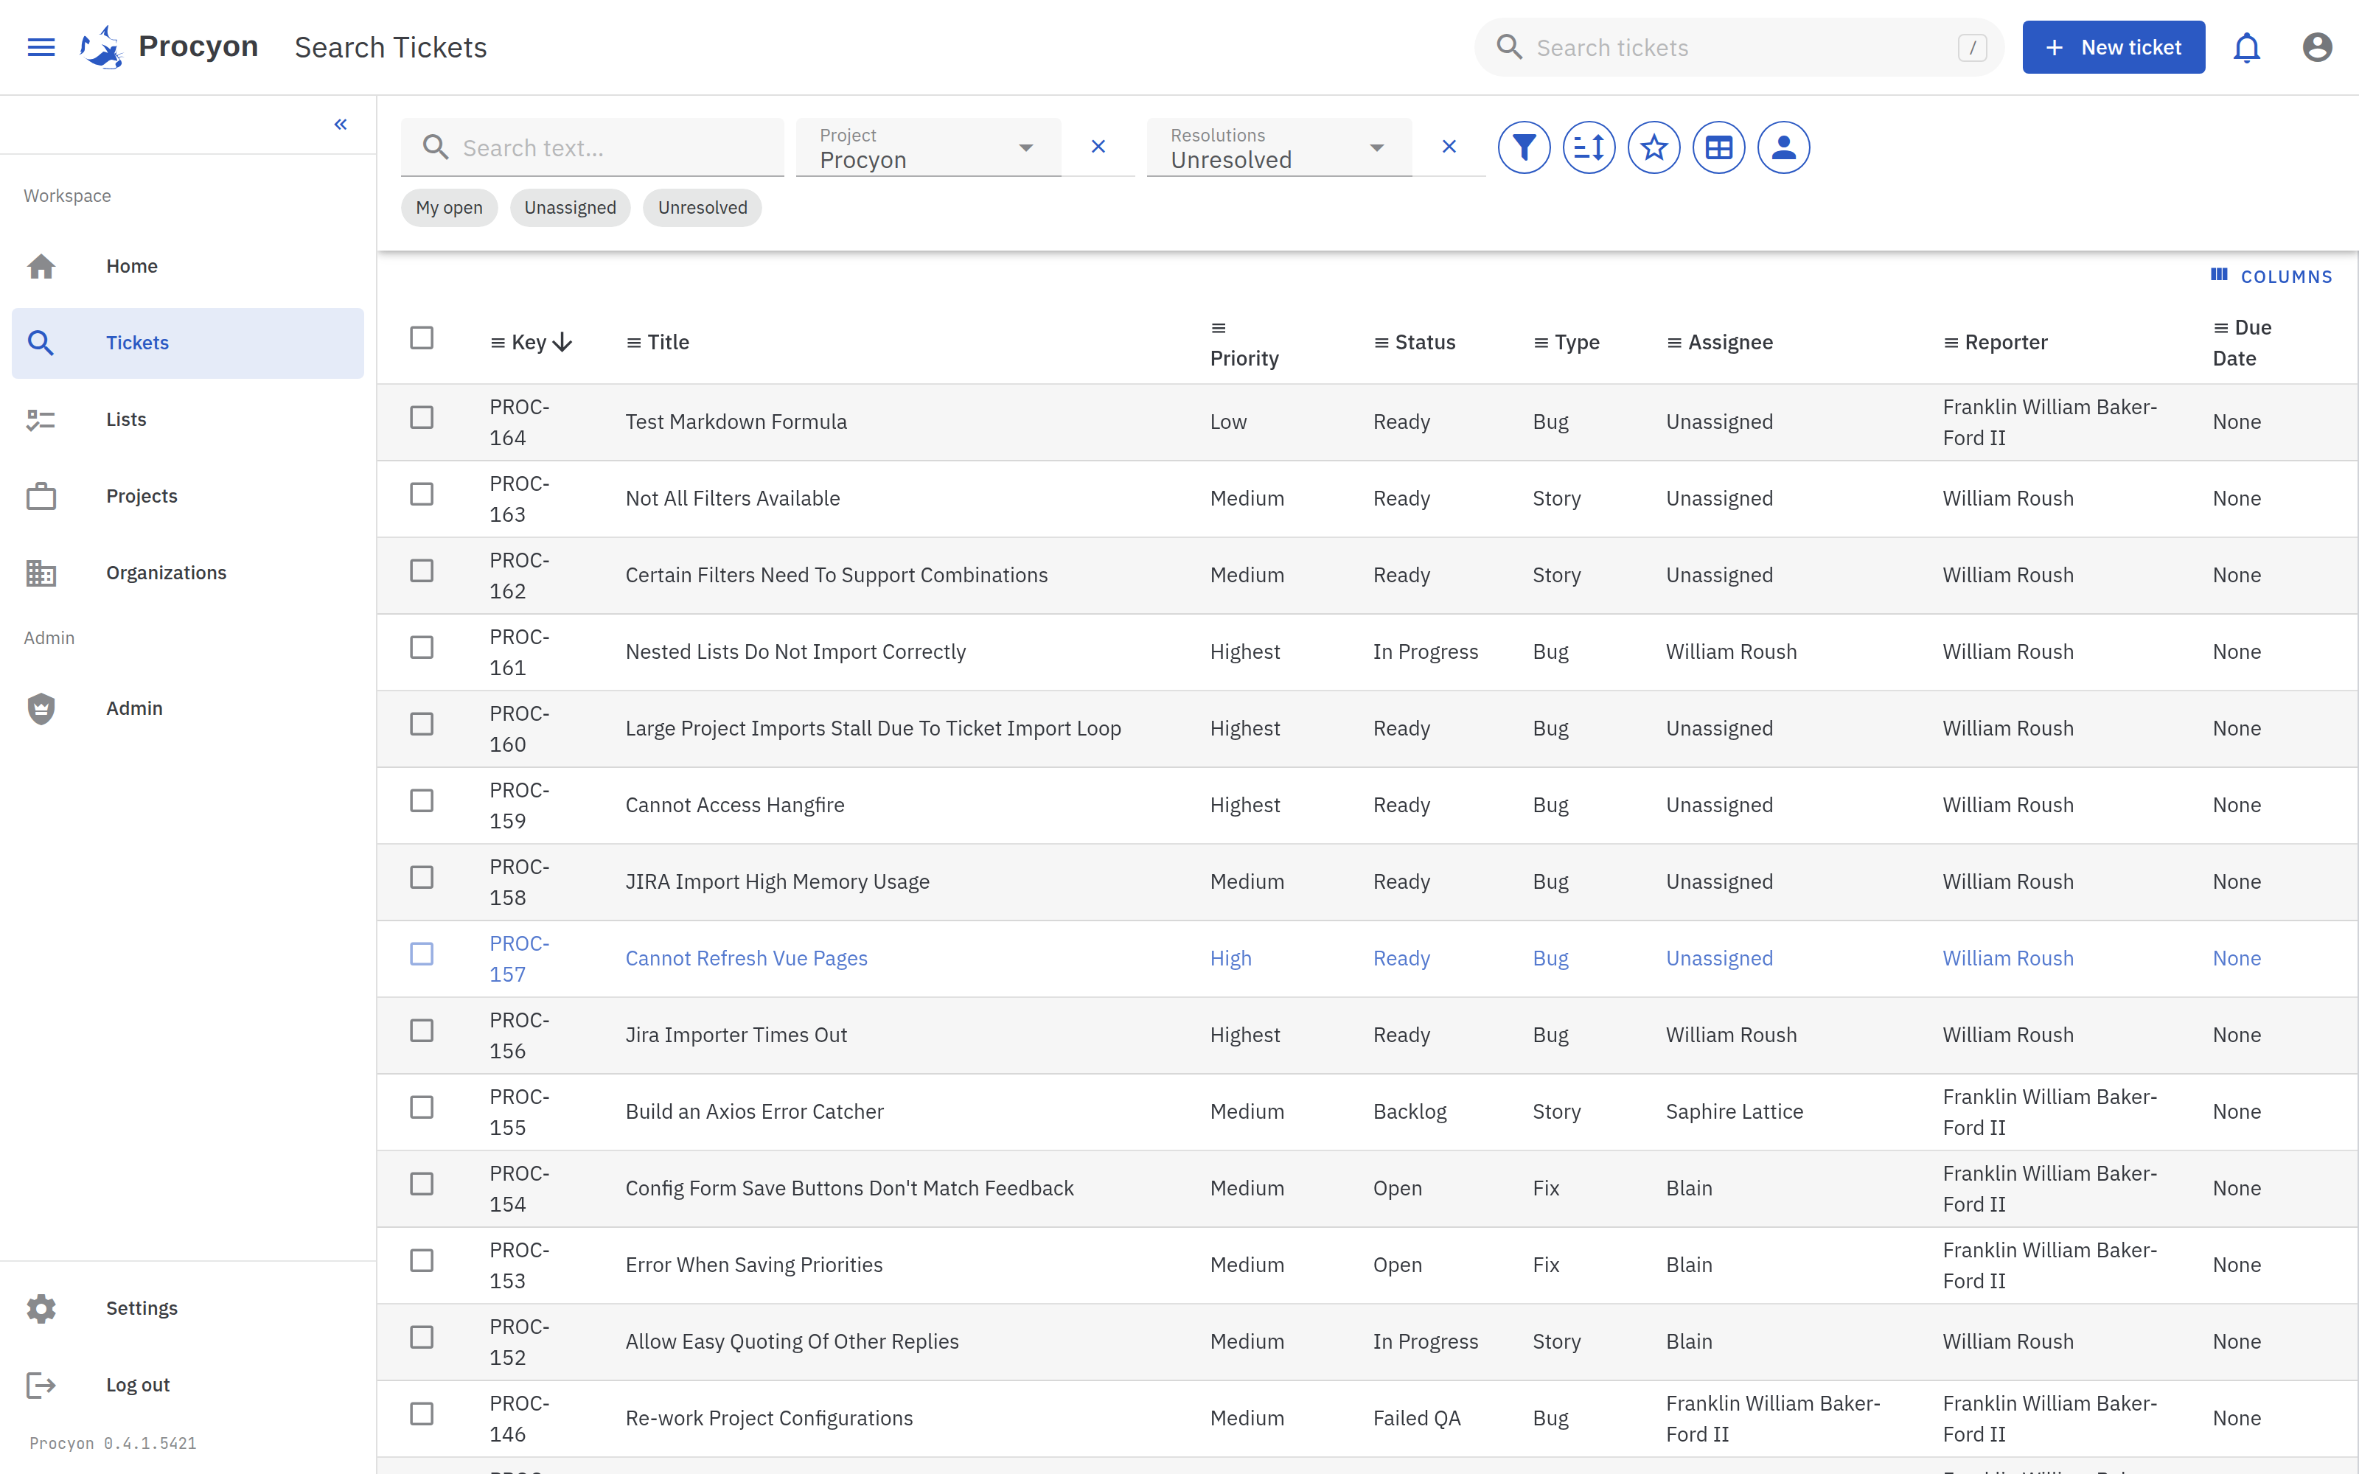Click the Admin shield icon
This screenshot has height=1474, width=2359.
[x=41, y=709]
